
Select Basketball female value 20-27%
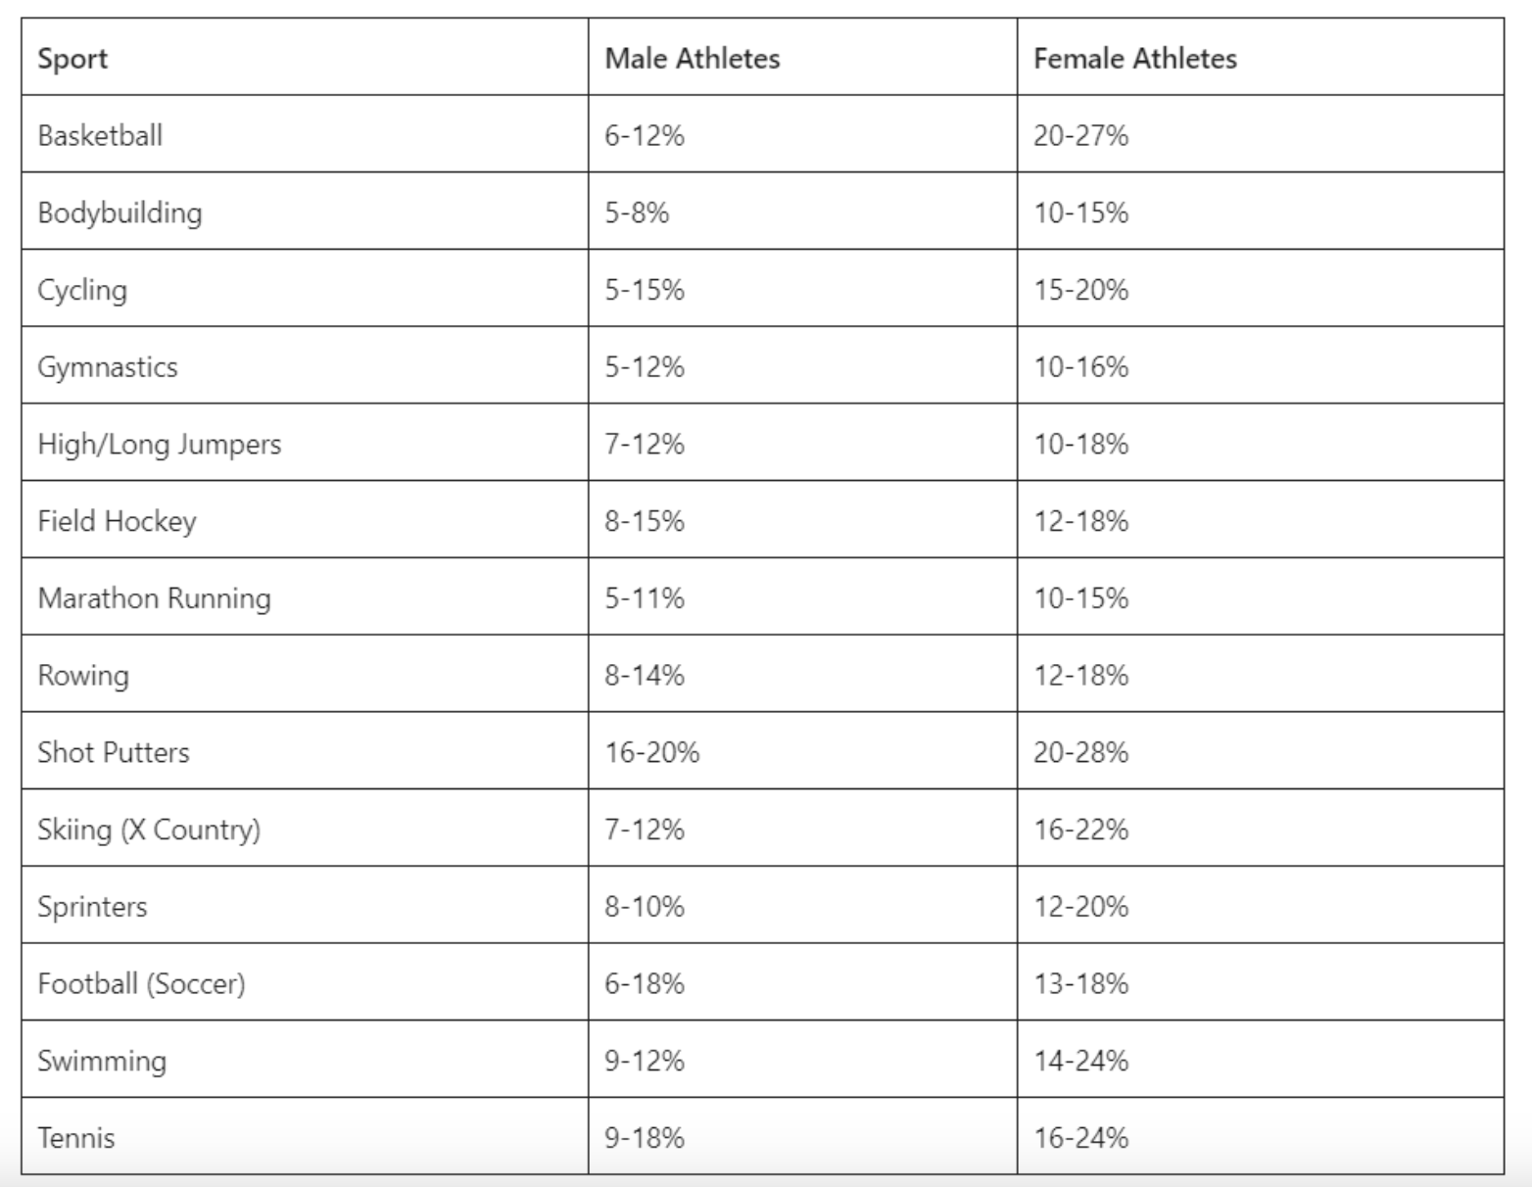click(1080, 135)
